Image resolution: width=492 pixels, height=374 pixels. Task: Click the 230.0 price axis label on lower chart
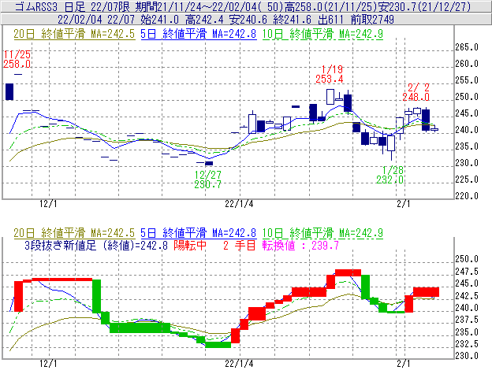click(467, 356)
